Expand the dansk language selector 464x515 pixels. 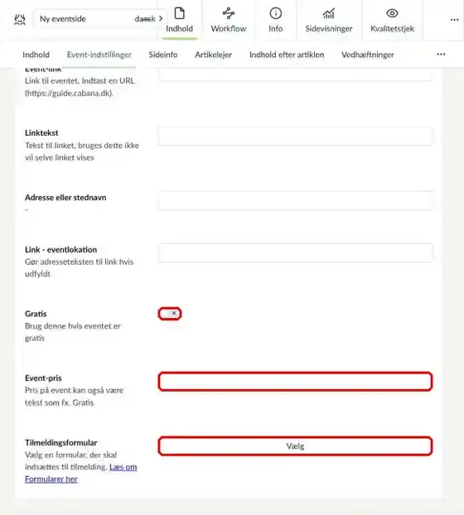[x=148, y=19]
